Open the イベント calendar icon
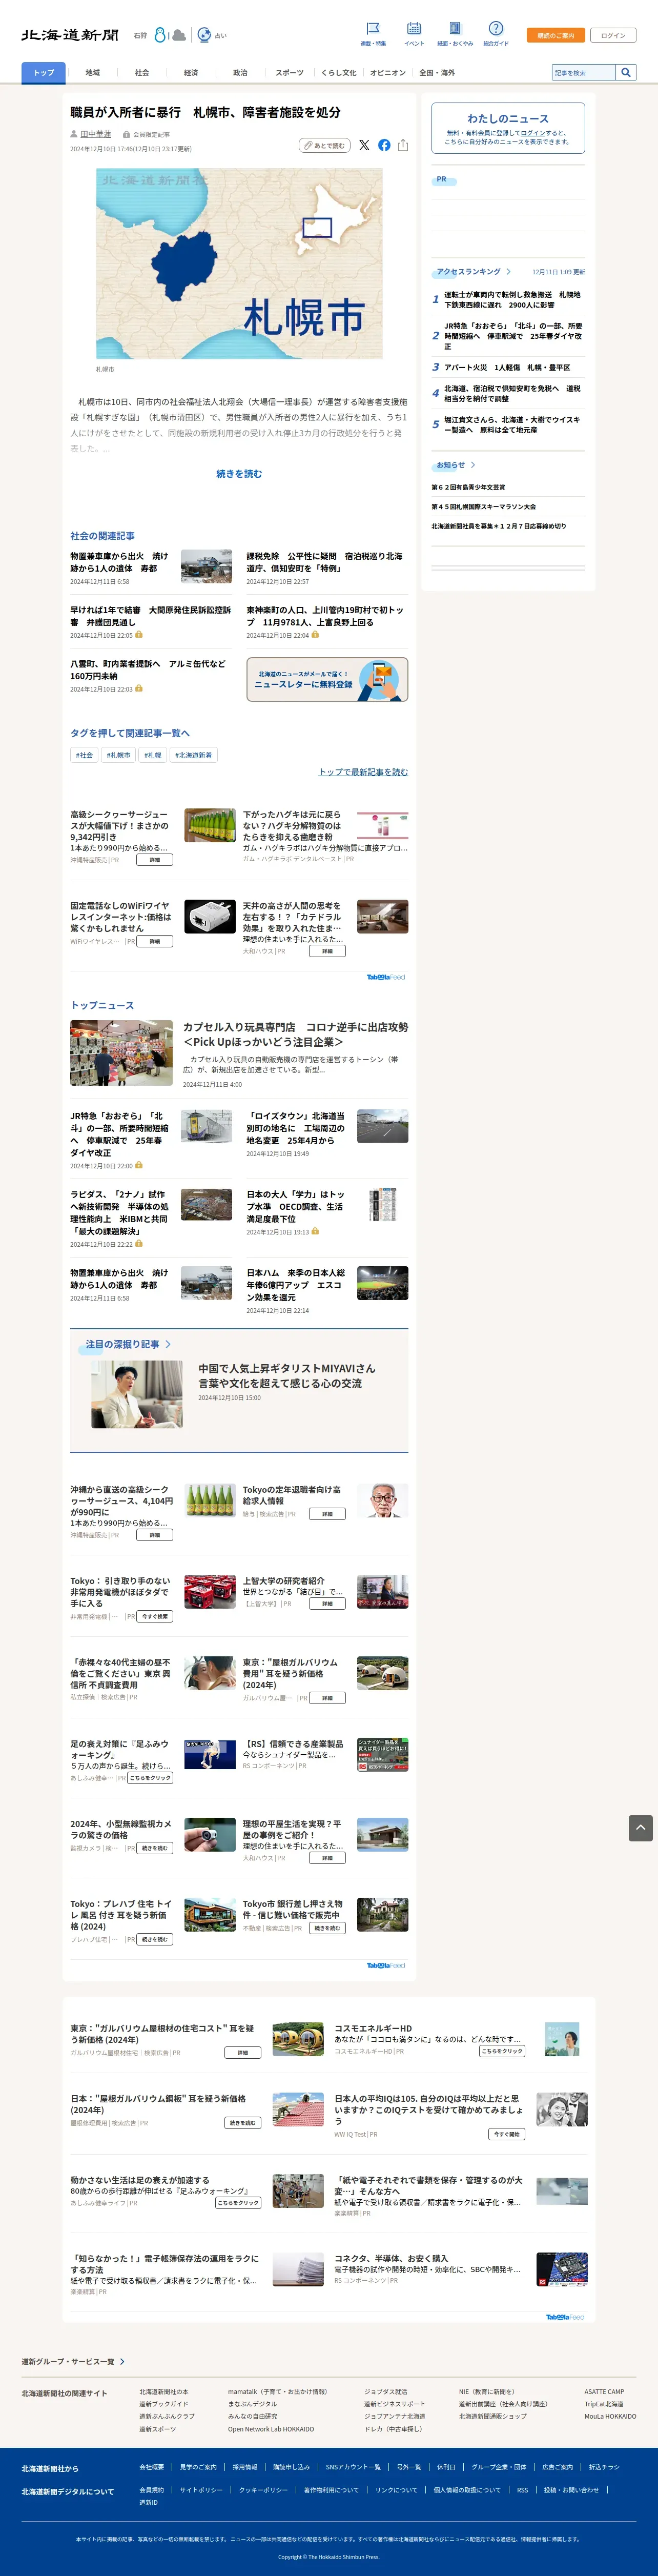Viewport: 658px width, 2576px height. coord(414,29)
